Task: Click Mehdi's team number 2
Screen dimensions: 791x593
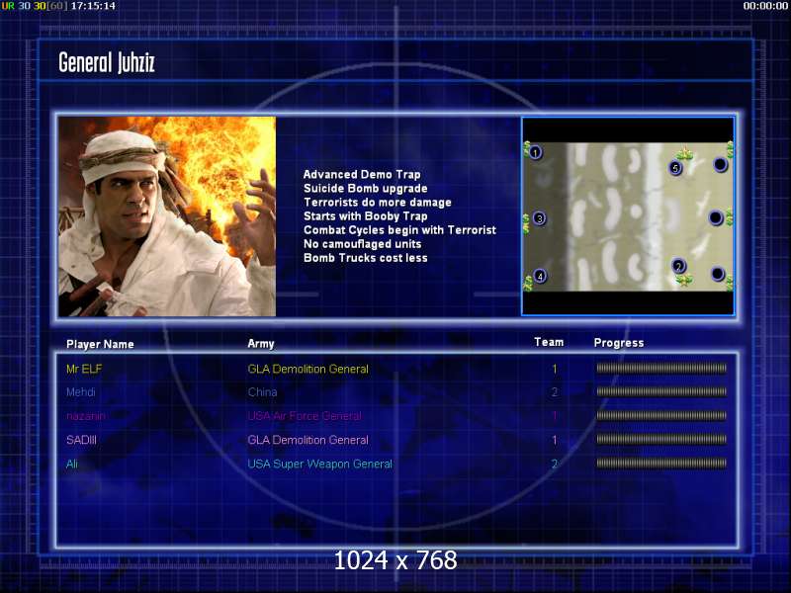Action: tap(555, 391)
